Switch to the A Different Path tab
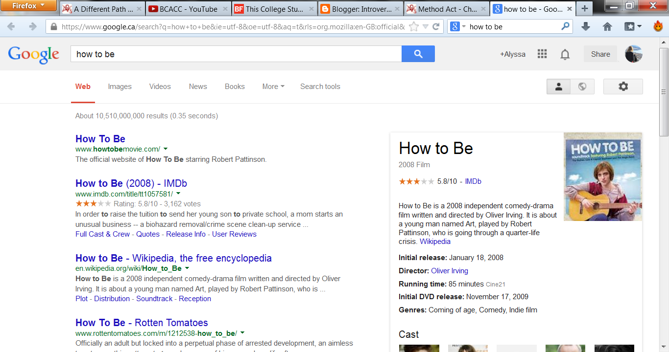 click(x=103, y=9)
